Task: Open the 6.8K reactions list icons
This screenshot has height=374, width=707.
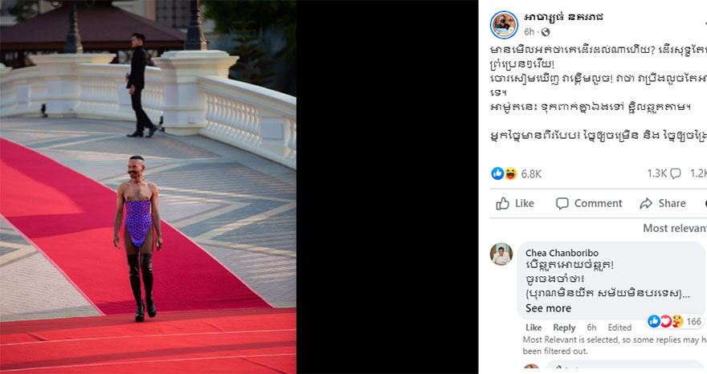Action: [504, 173]
